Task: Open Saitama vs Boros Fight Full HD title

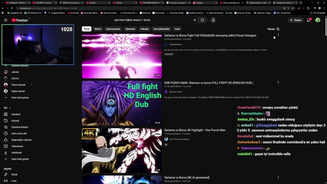Action: pos(210,36)
